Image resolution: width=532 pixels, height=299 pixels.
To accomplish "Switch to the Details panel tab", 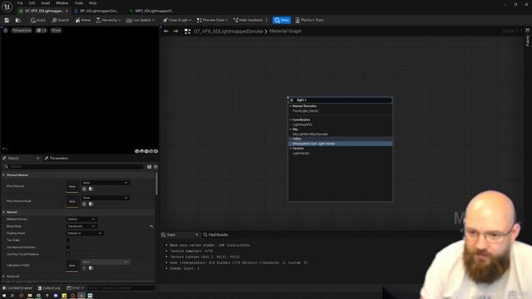I will 13,159.
